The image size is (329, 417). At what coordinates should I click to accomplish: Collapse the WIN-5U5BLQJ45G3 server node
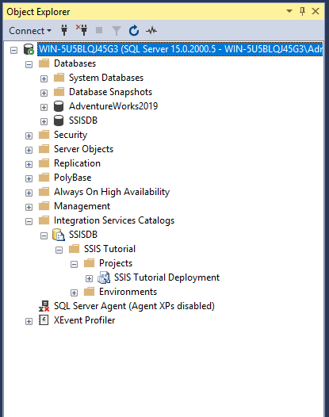(13, 50)
